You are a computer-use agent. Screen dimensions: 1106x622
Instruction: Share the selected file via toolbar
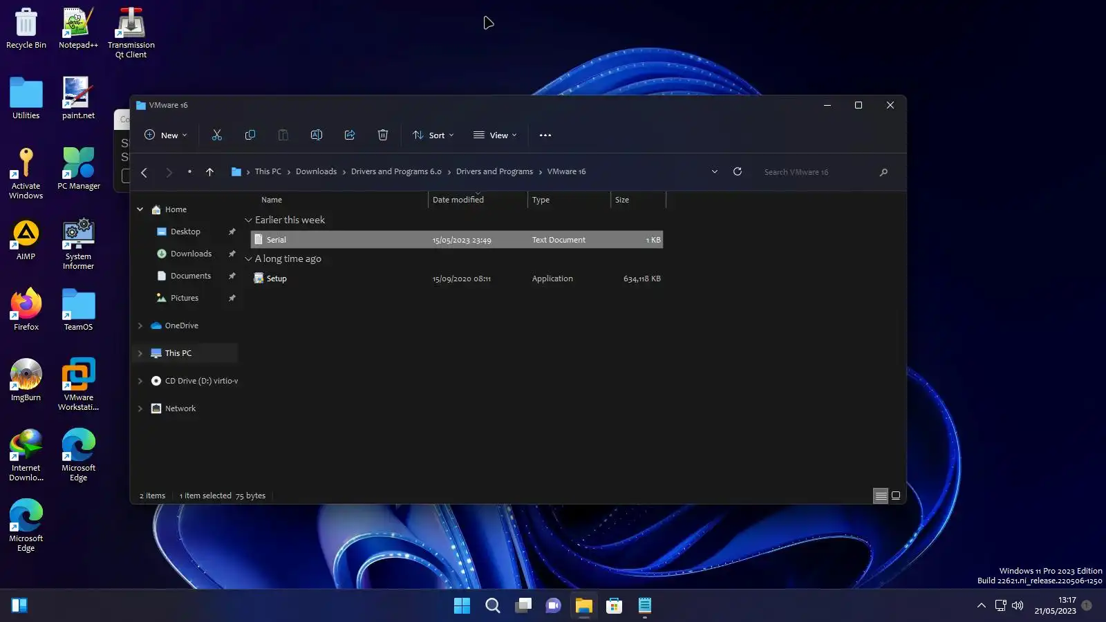tap(350, 135)
